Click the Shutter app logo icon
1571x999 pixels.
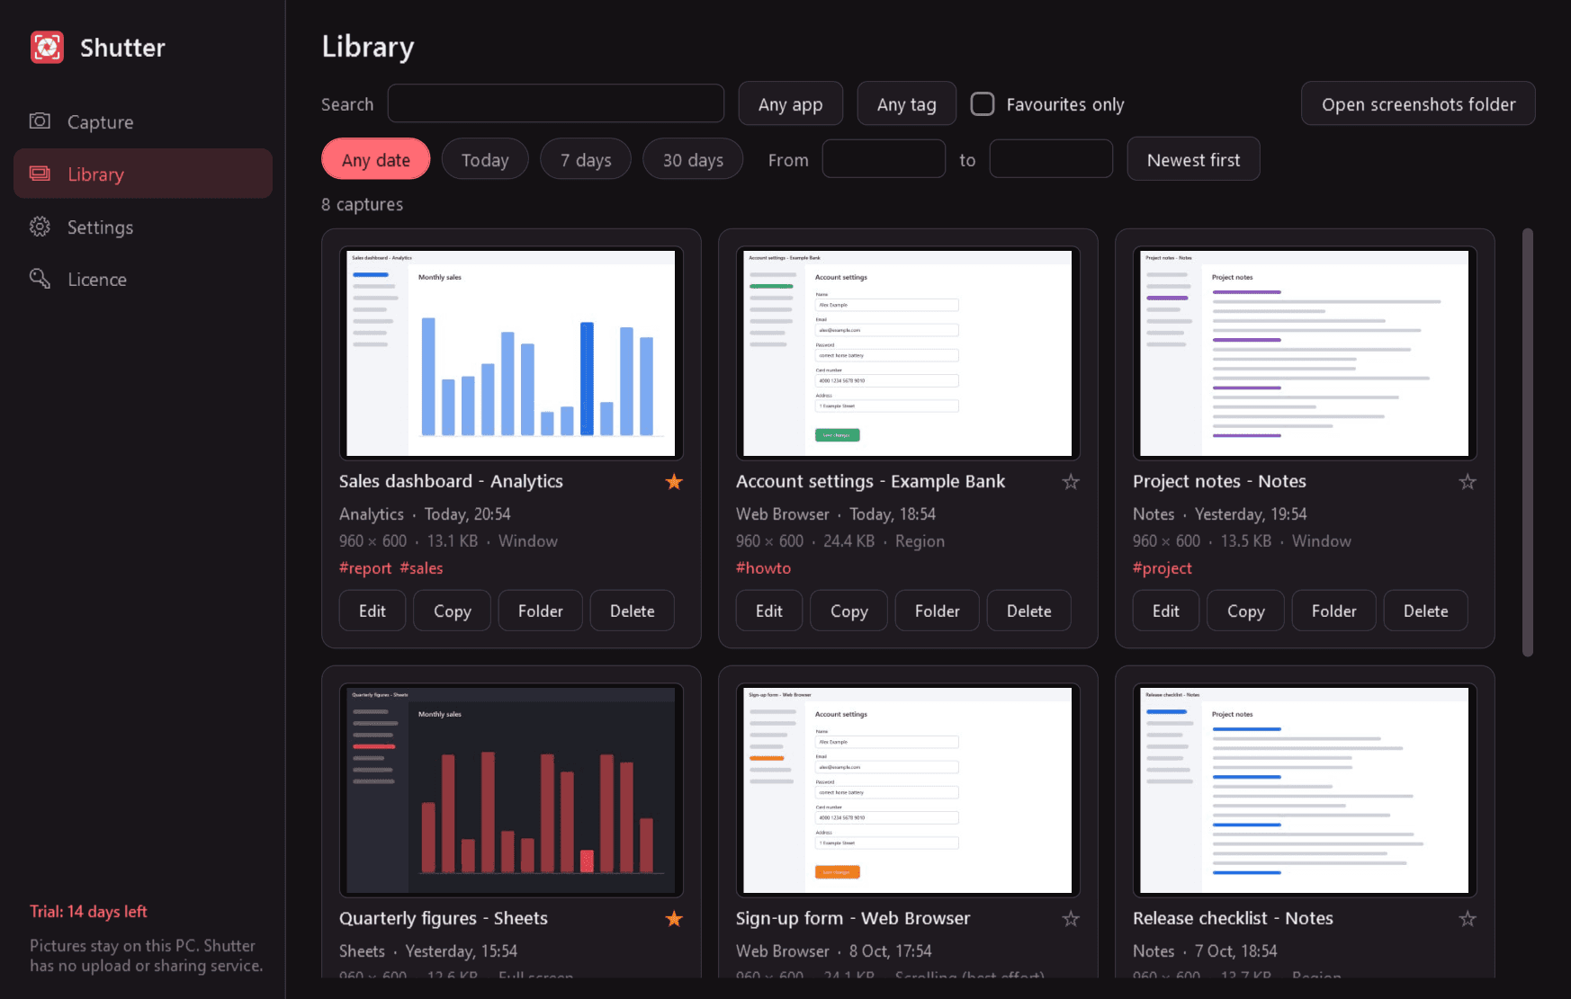pyautogui.click(x=47, y=47)
